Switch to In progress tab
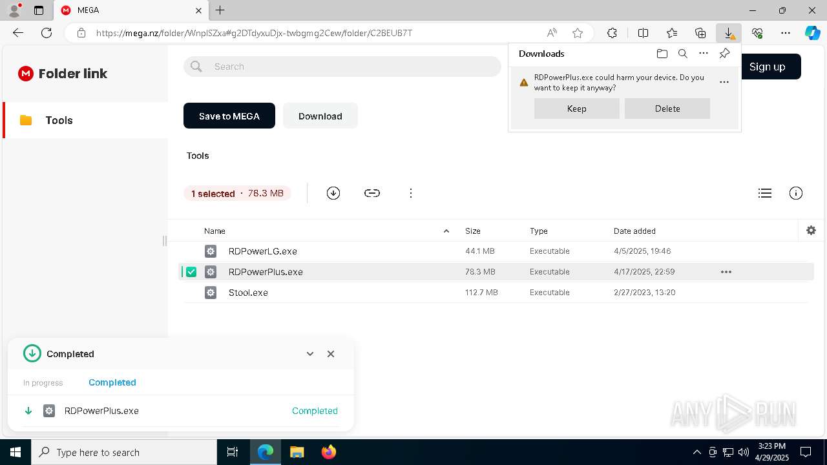This screenshot has height=465, width=827. (x=43, y=383)
